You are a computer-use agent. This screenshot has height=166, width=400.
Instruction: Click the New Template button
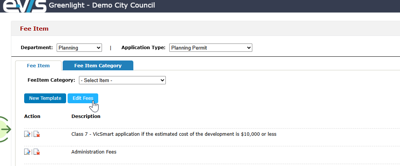(x=45, y=98)
